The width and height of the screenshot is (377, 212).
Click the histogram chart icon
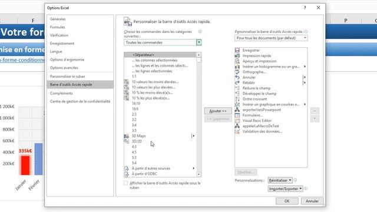click(x=237, y=67)
